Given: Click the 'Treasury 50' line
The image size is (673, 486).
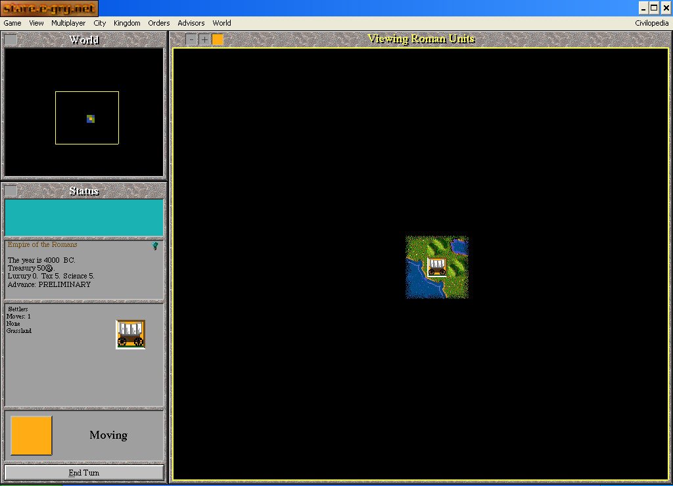Looking at the screenshot, I should tap(31, 268).
